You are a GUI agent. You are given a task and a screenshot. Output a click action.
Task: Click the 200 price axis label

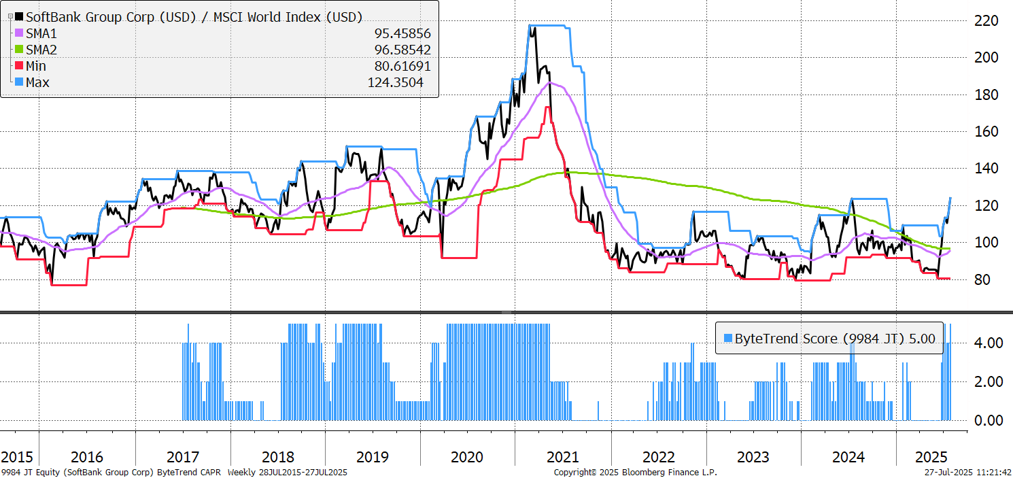point(986,58)
